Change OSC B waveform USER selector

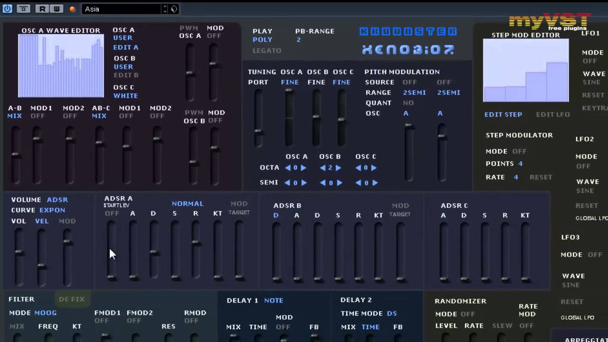[x=123, y=67]
